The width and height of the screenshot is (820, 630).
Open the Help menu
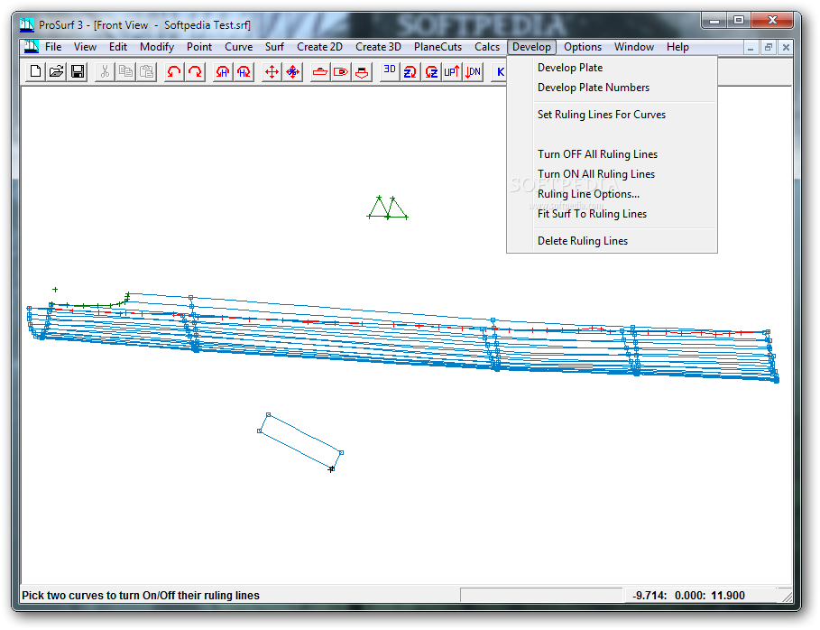click(x=677, y=47)
